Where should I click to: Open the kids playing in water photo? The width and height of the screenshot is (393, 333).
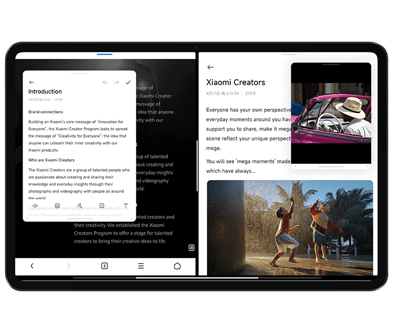point(290,227)
